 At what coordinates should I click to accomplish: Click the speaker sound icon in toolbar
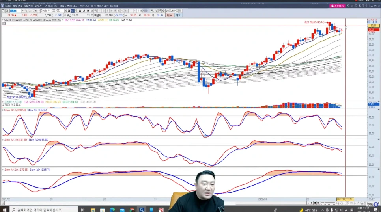pos(36,11)
